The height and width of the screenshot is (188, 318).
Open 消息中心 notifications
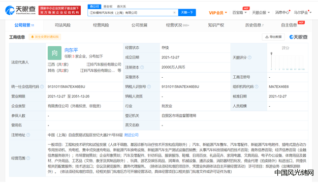click(282, 13)
